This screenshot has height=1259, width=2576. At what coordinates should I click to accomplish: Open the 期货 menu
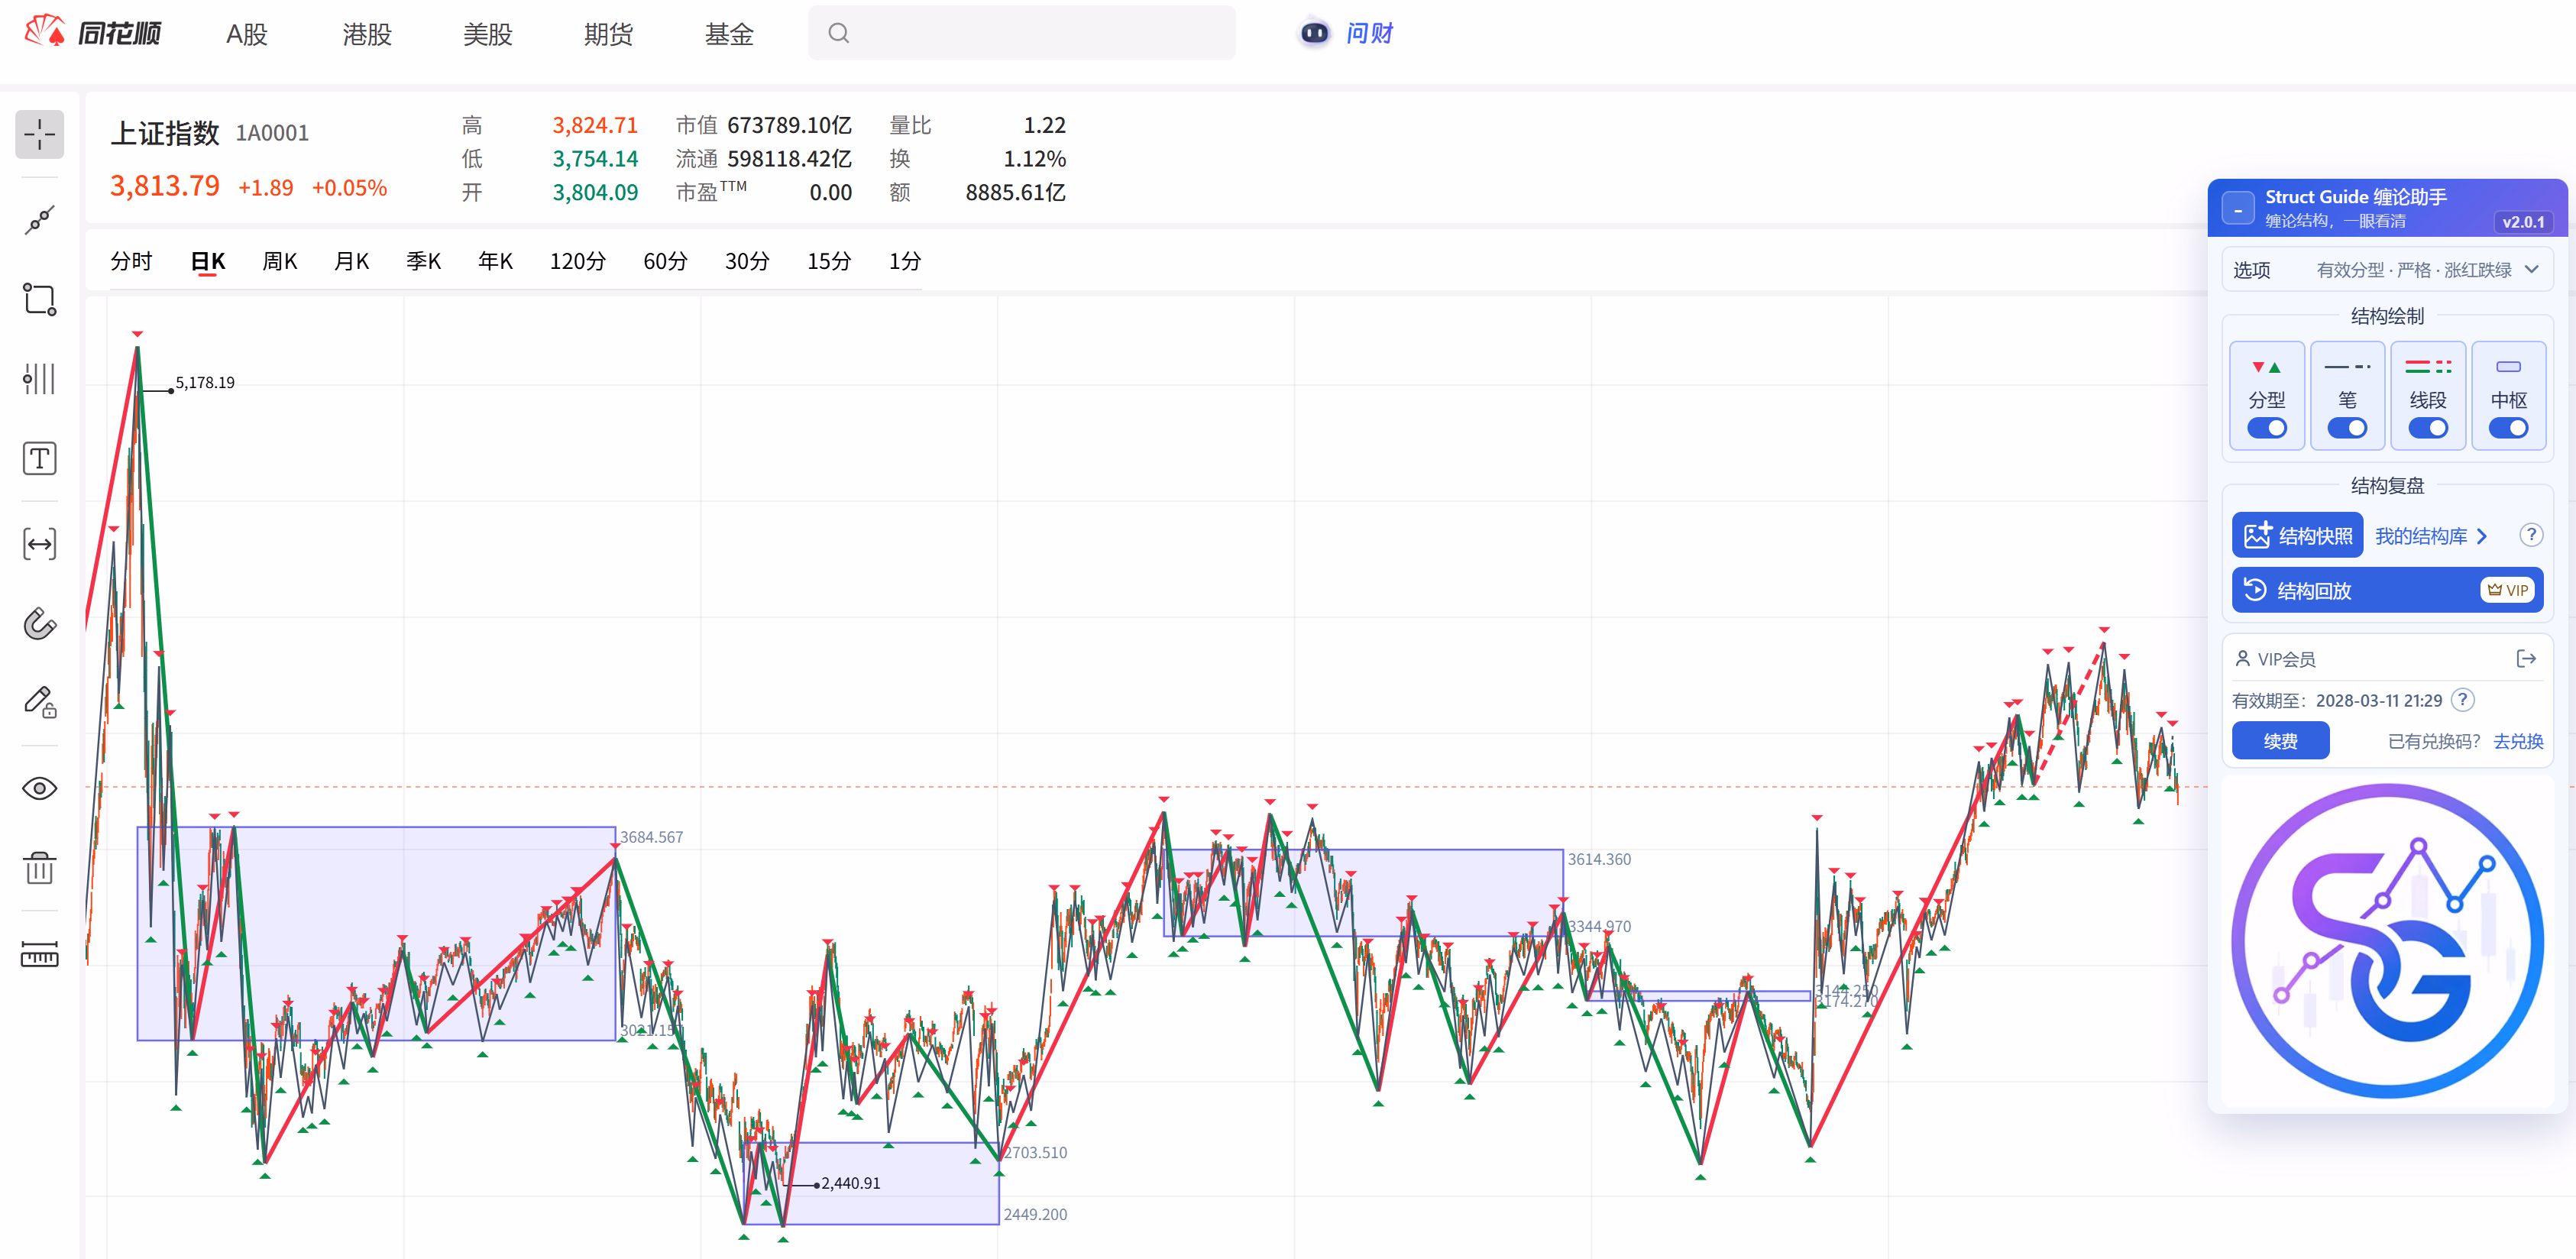coord(608,34)
